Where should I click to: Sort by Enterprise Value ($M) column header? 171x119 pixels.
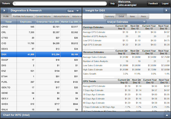point(48,22)
